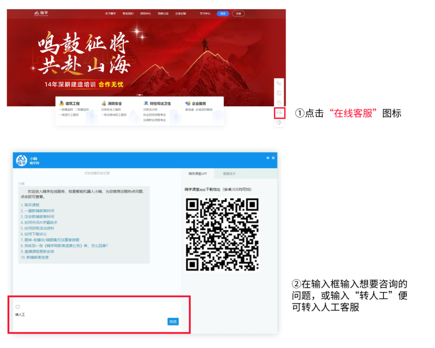
Task: Open the 在线客服 chat icon
Action: pyautogui.click(x=280, y=113)
